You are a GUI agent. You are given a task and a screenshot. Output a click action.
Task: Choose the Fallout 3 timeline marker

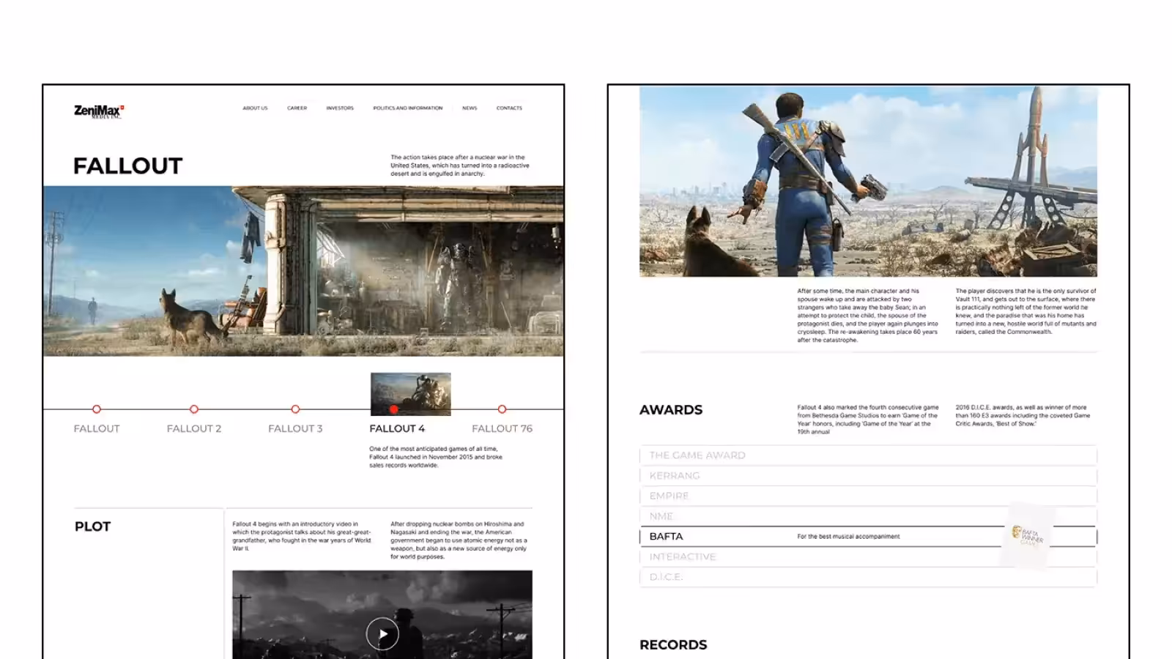point(295,409)
